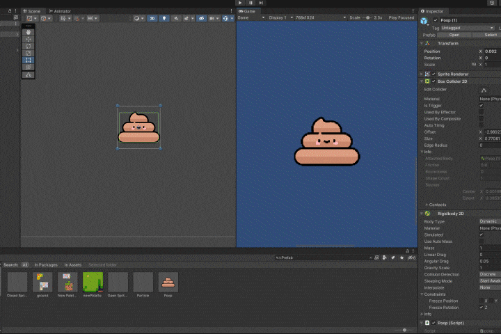Screen dimensions: 501x334
Task: Select the Game tab
Action: click(247, 11)
